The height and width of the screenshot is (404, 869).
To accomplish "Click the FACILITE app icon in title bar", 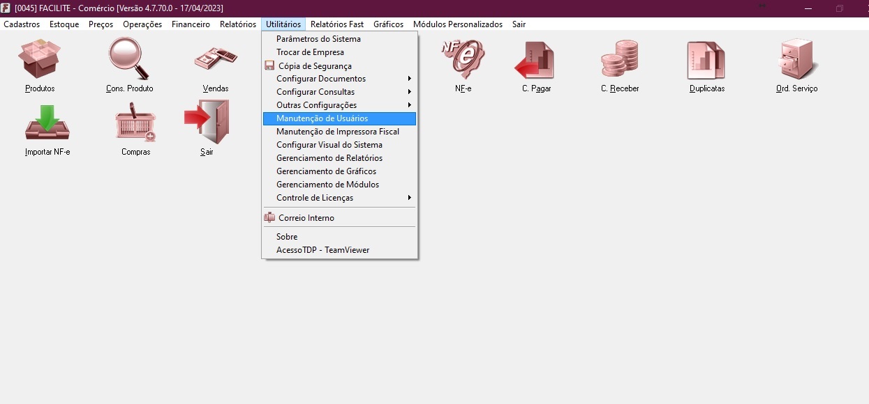I will point(6,8).
